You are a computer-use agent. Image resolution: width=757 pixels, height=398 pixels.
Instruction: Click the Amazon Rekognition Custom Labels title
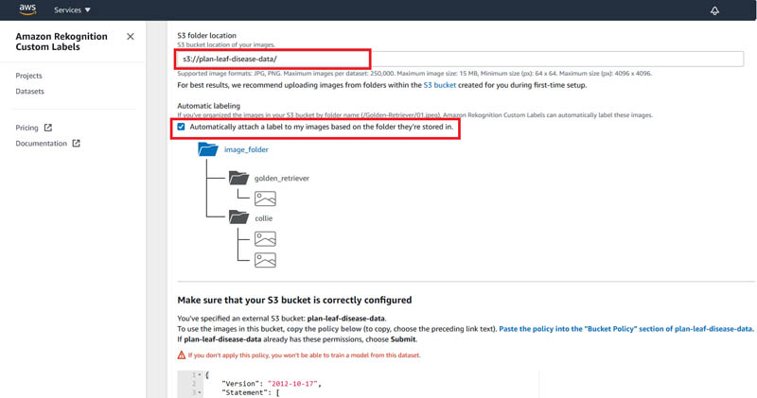pos(62,42)
